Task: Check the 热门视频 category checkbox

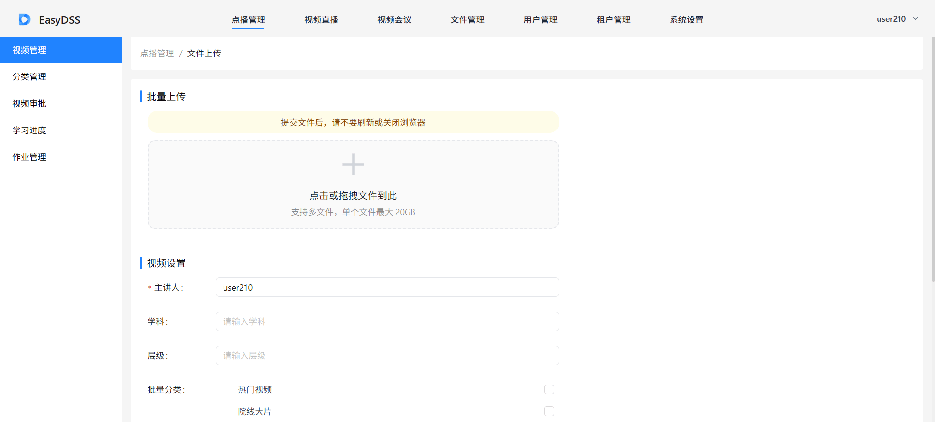Action: [549, 389]
